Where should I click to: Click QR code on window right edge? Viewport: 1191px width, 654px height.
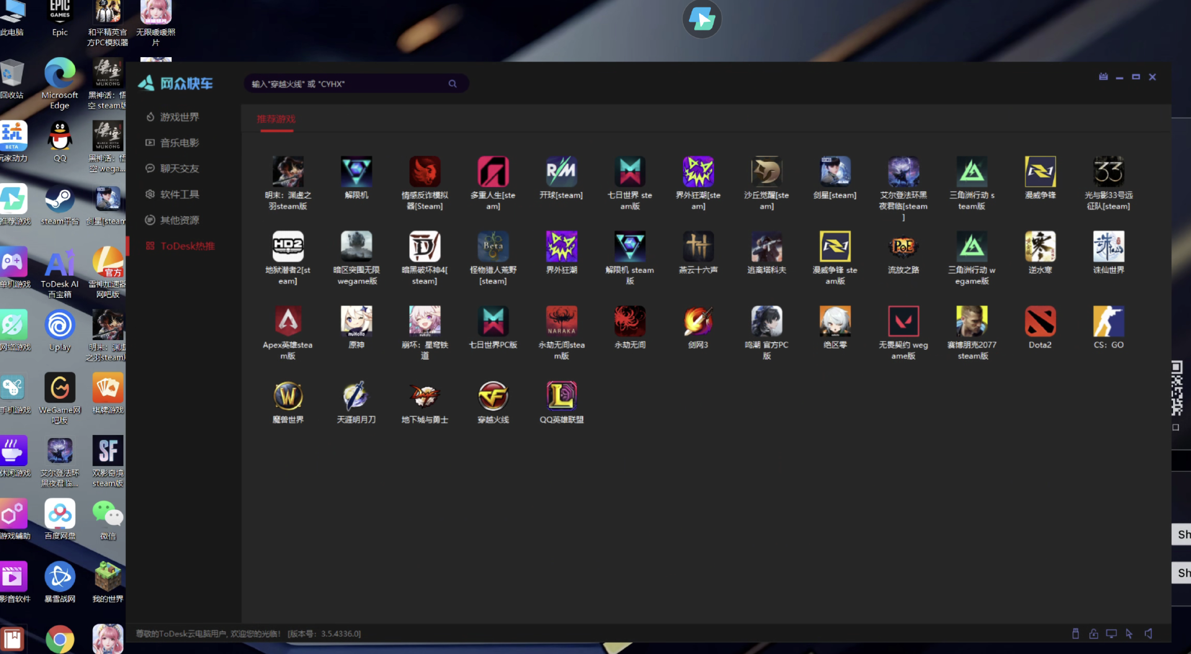[1176, 388]
